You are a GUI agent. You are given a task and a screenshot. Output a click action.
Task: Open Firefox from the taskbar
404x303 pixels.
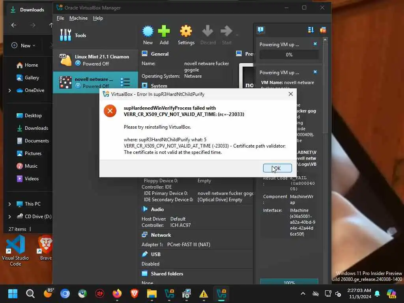[x=117, y=294]
